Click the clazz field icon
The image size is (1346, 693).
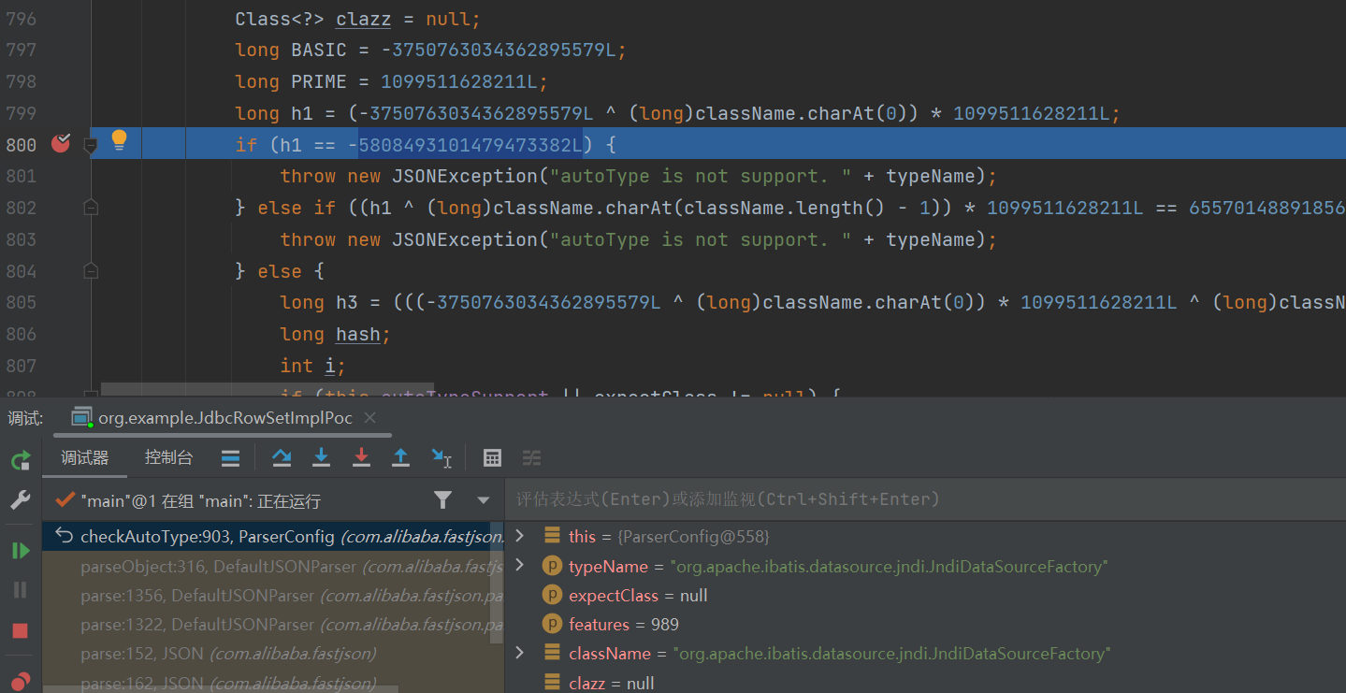click(553, 682)
